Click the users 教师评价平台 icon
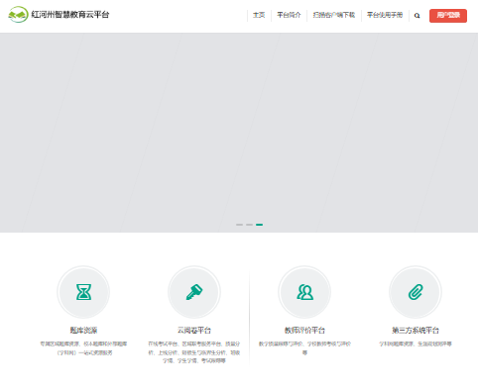Image resolution: width=478 pixels, height=392 pixels. (x=304, y=292)
